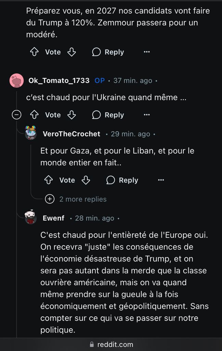This screenshot has width=222, height=351.
Task: Collapse the Ok_Tomato_1733 comment thread
Action: 16,115
